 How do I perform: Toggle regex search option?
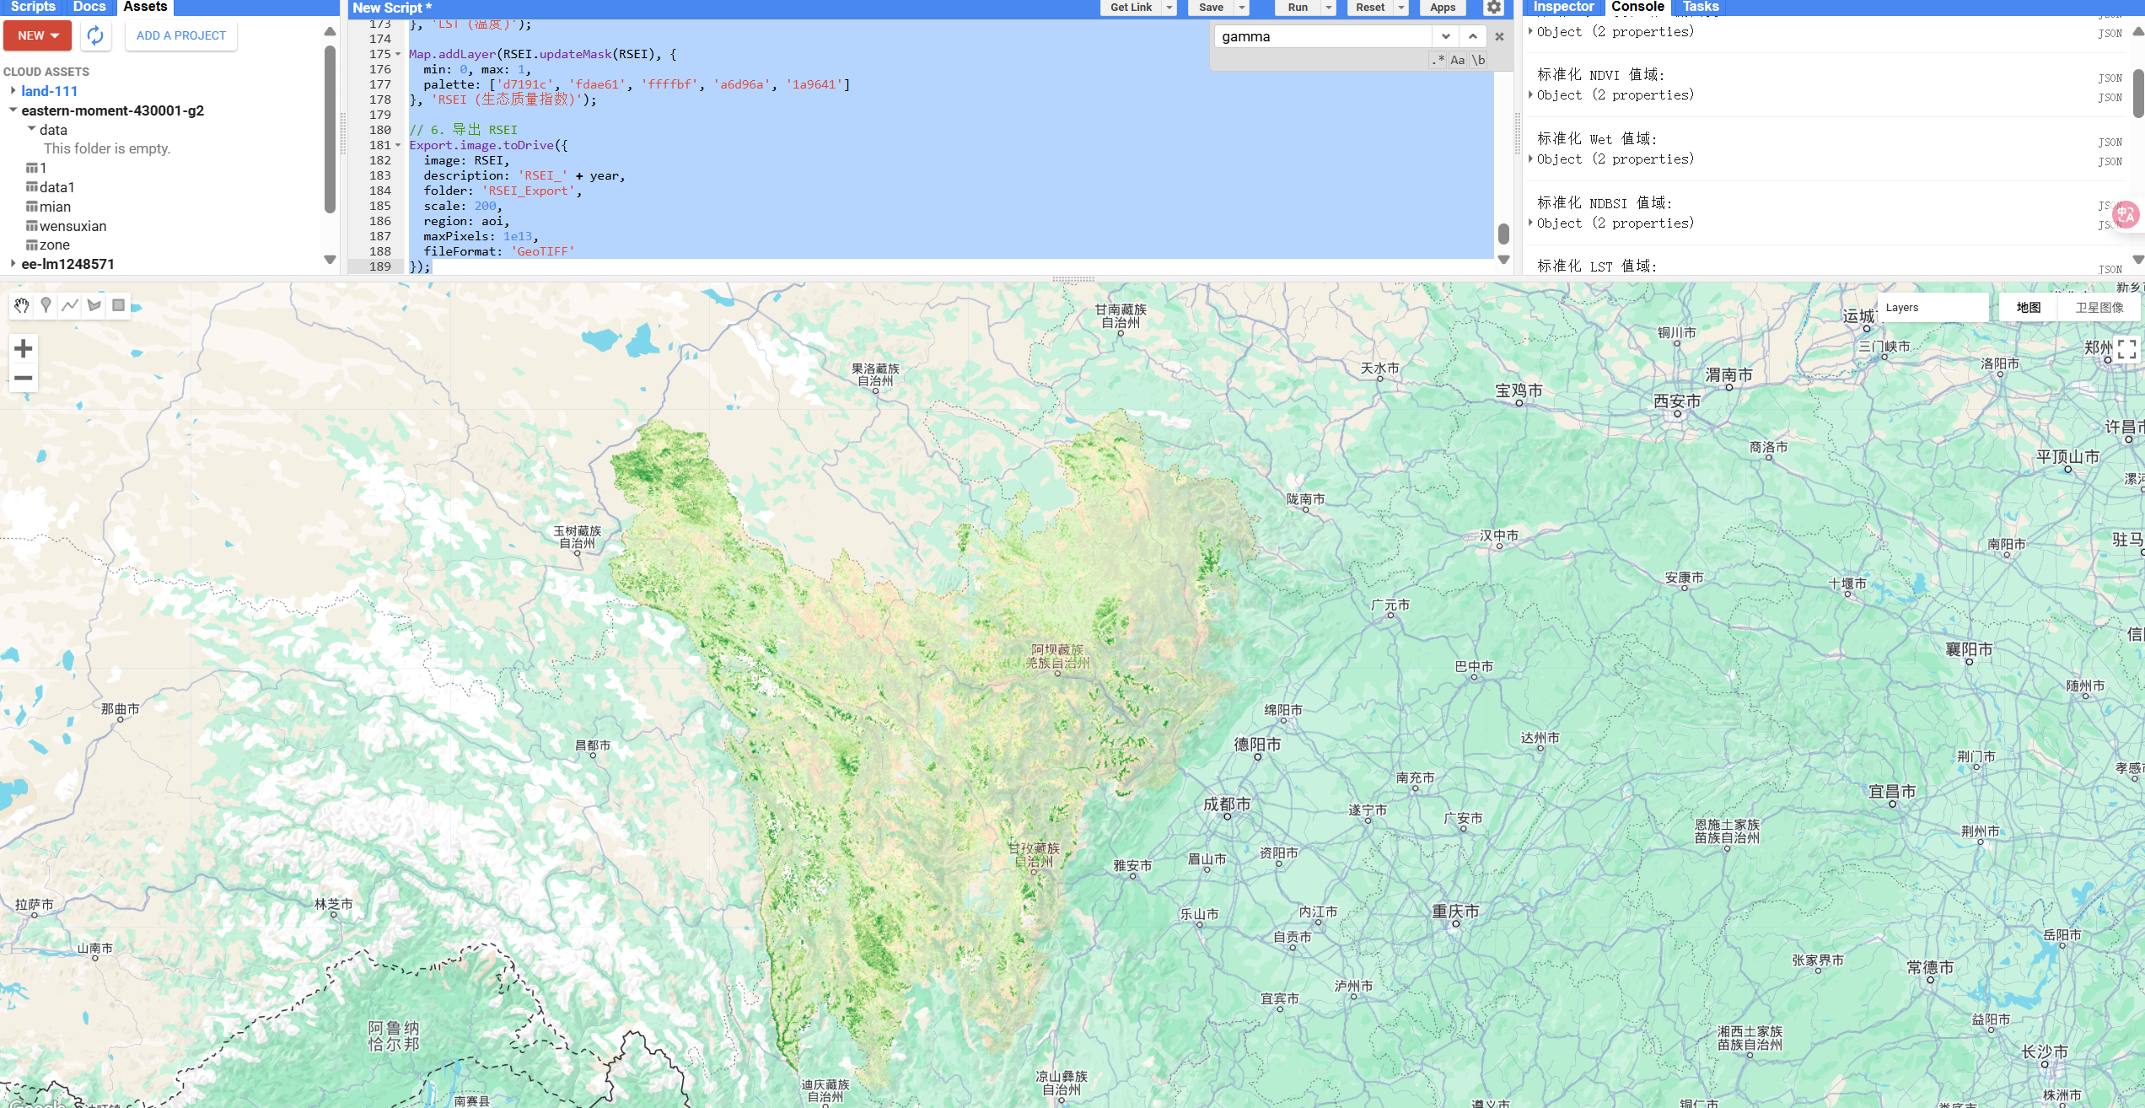(x=1438, y=60)
